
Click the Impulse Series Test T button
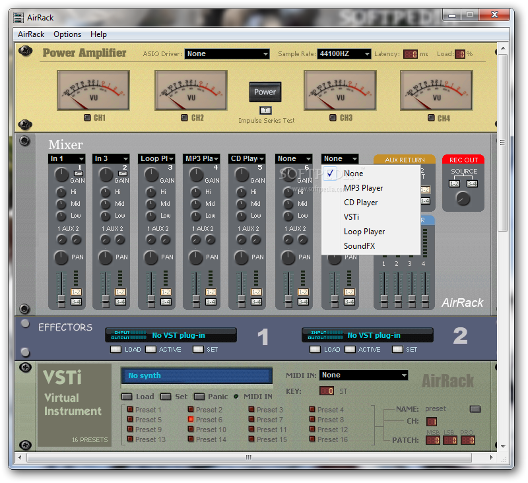[x=265, y=110]
